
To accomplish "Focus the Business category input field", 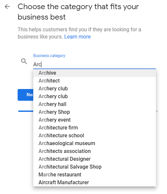I will point(95,64).
